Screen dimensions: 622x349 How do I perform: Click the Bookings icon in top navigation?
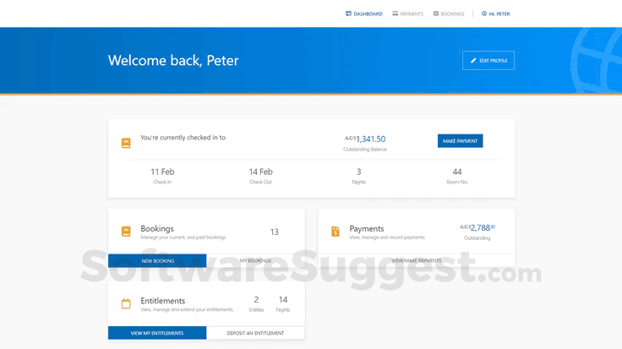[x=436, y=14]
